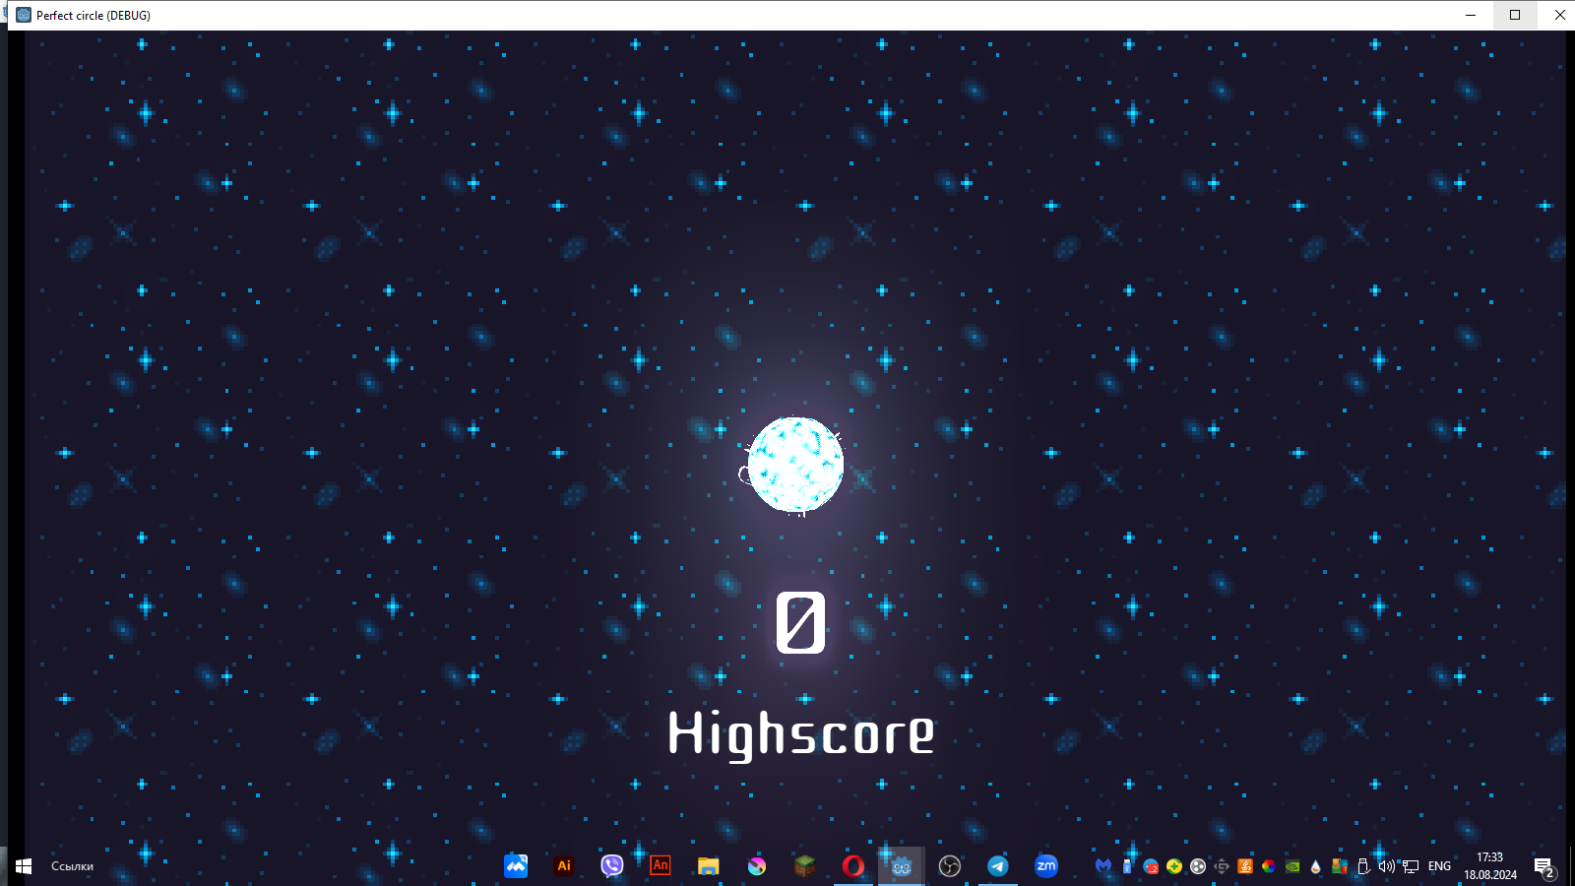
Task: Click Safely Remove Hardware tray icon
Action: click(x=1363, y=866)
